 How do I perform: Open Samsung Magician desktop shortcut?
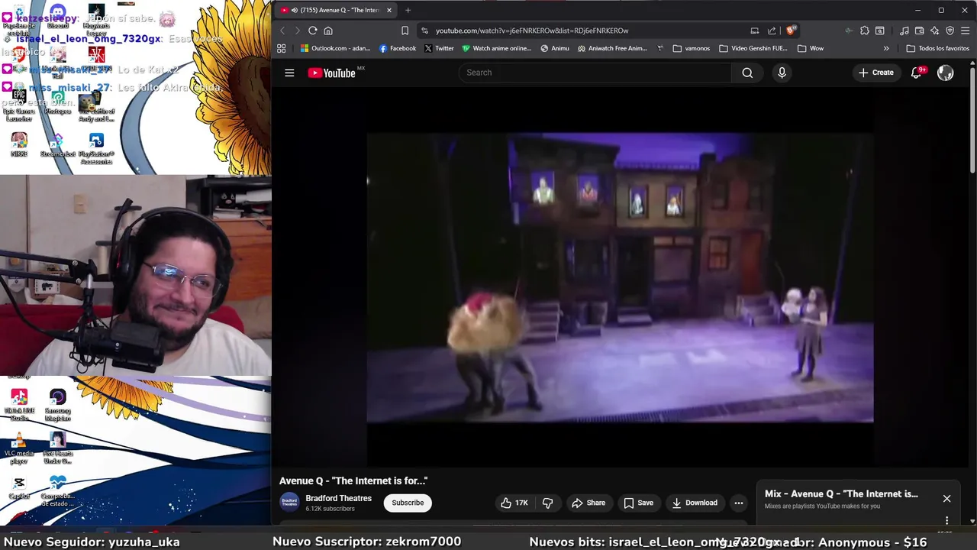tap(57, 405)
